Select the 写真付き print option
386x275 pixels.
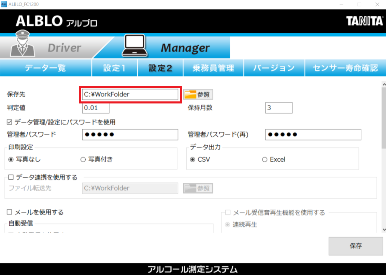point(82,159)
